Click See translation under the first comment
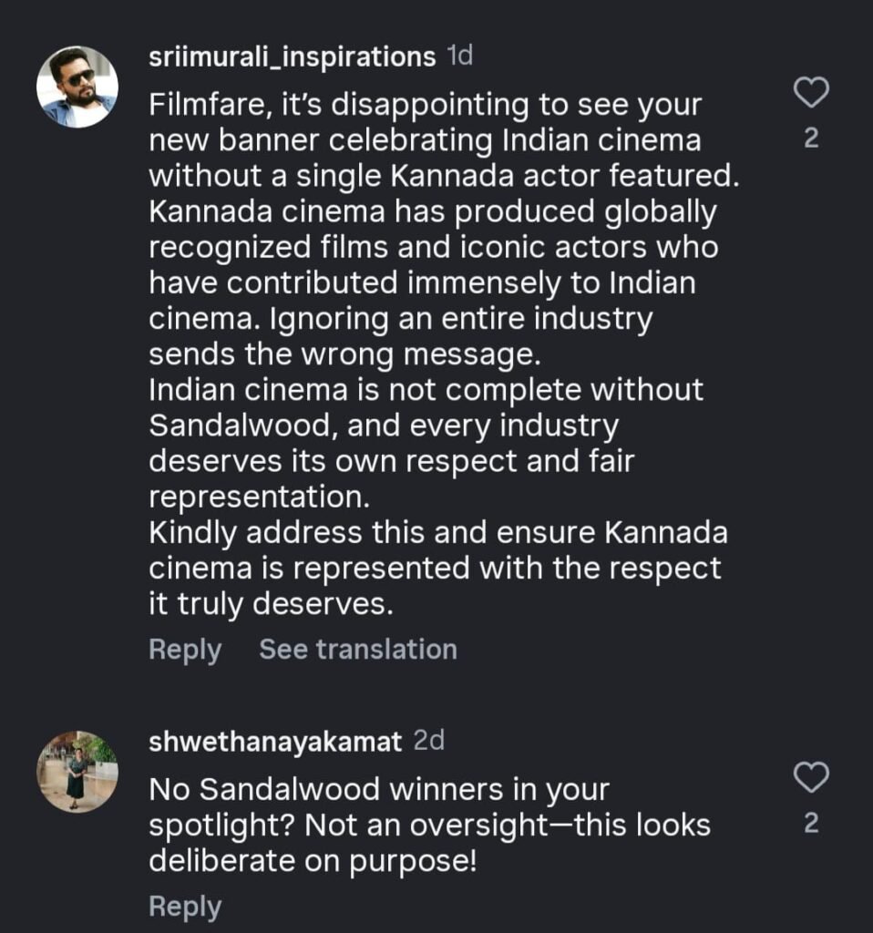The height and width of the screenshot is (933, 873). click(x=358, y=650)
